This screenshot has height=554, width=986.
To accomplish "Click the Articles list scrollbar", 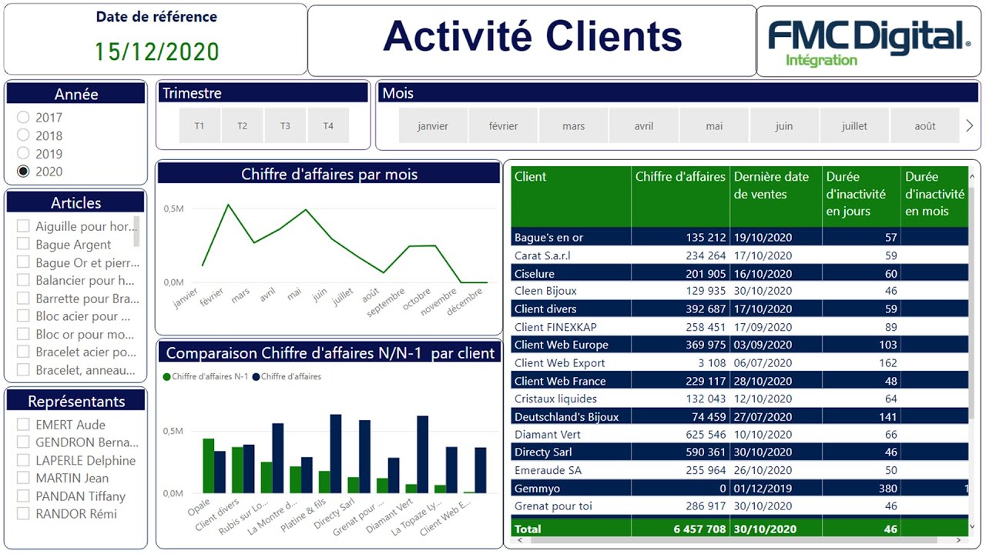I will click(137, 230).
